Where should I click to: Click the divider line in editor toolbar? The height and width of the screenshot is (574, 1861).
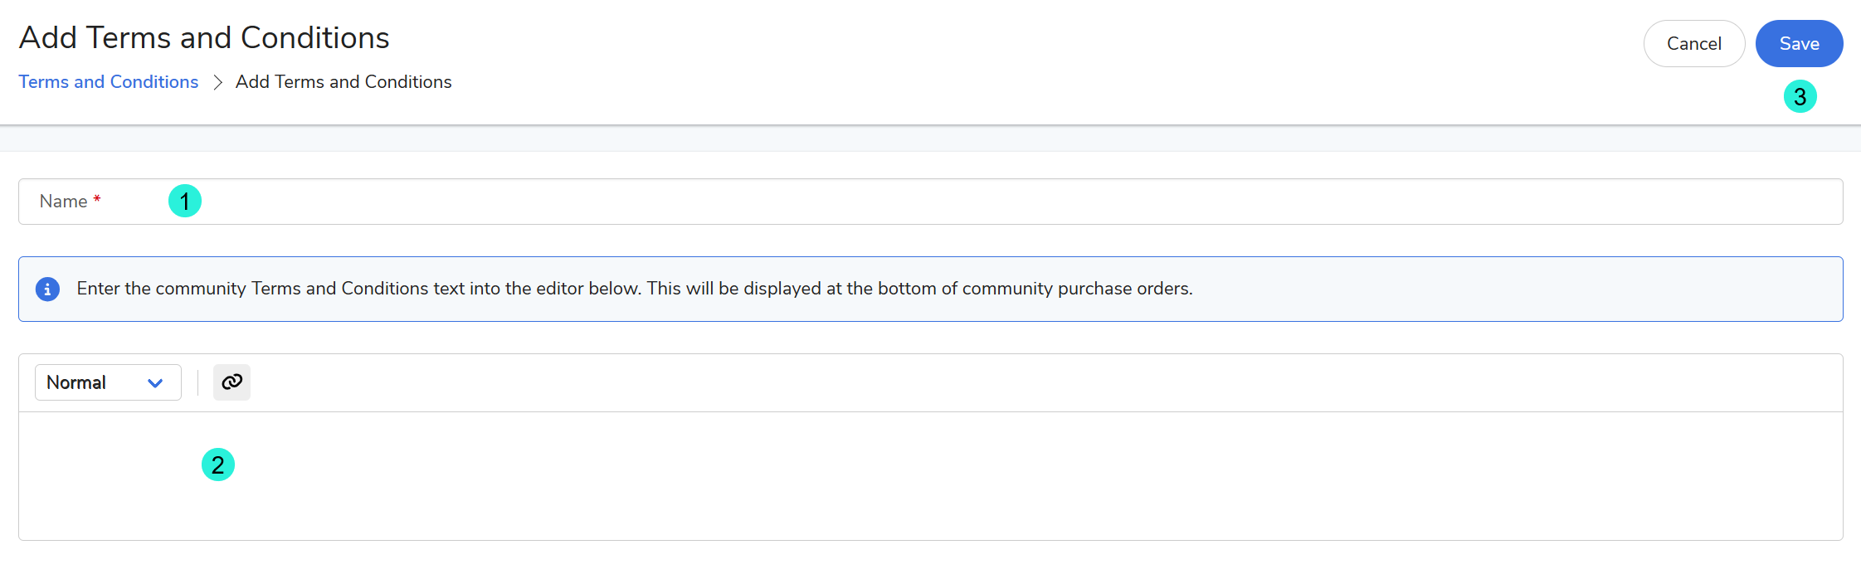point(197,382)
